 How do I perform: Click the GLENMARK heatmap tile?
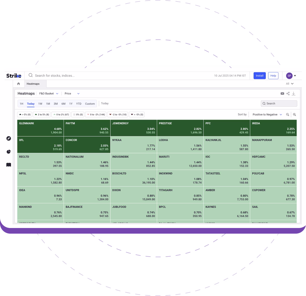[x=40, y=128]
